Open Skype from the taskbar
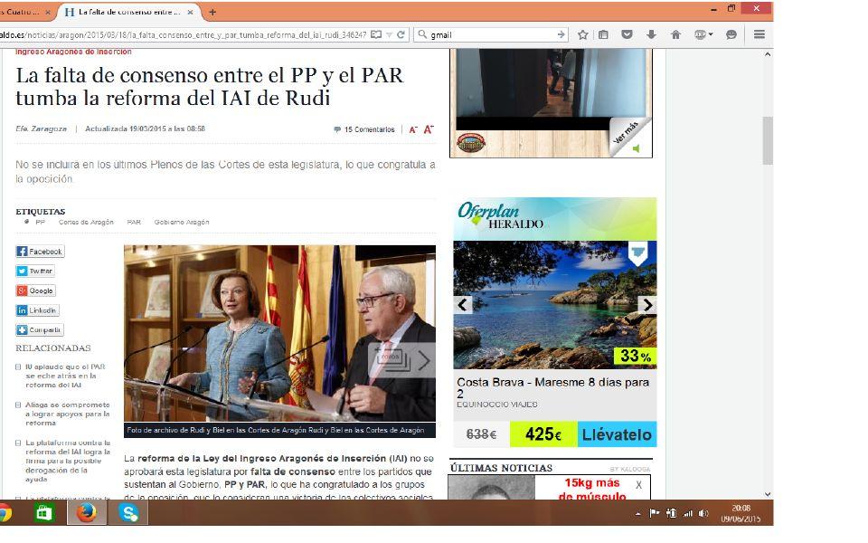Viewport: 868px width, 543px height. pos(129,513)
